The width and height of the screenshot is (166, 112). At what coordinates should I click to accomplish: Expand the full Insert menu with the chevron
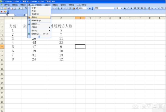(x=39, y=36)
